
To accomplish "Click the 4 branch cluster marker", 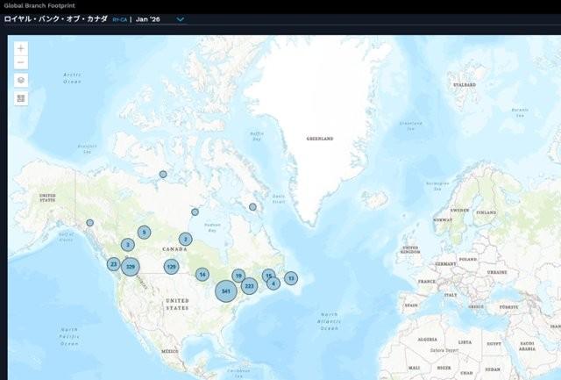I will pos(274,283).
